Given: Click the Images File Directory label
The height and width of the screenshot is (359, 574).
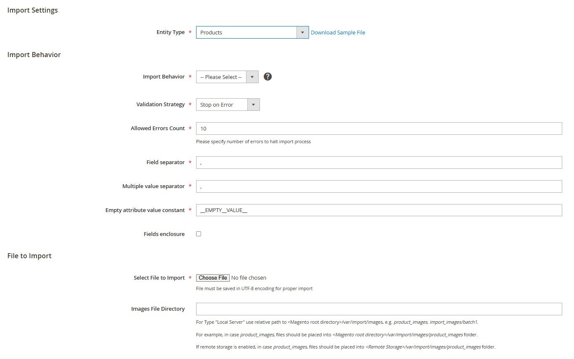Looking at the screenshot, I should click(x=158, y=309).
